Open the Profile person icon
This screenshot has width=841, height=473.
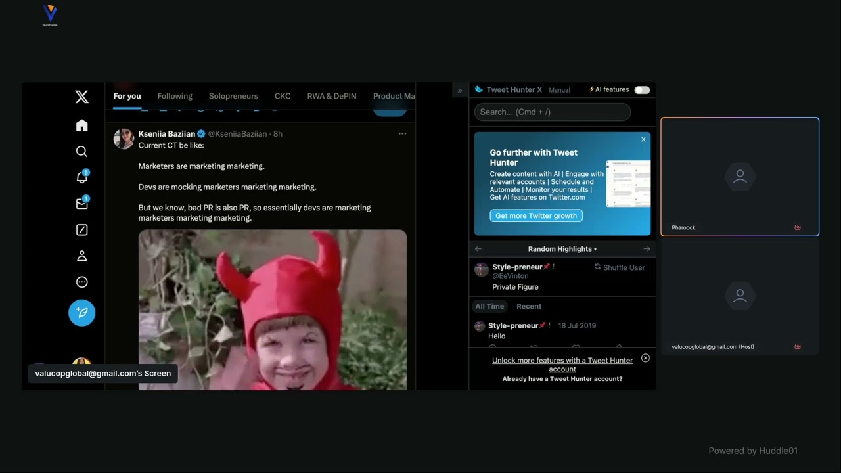point(81,256)
